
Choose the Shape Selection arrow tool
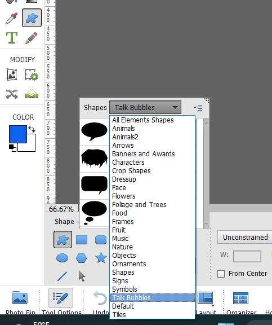tap(82, 276)
